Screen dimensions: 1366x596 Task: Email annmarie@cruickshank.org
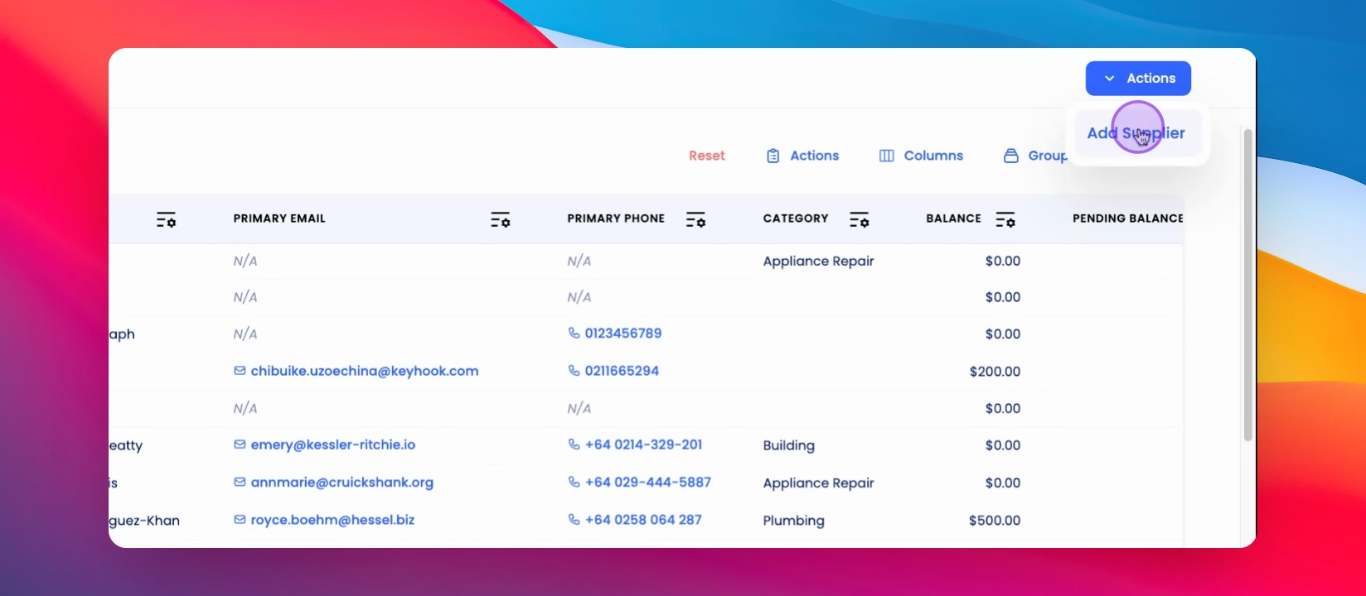click(x=342, y=482)
